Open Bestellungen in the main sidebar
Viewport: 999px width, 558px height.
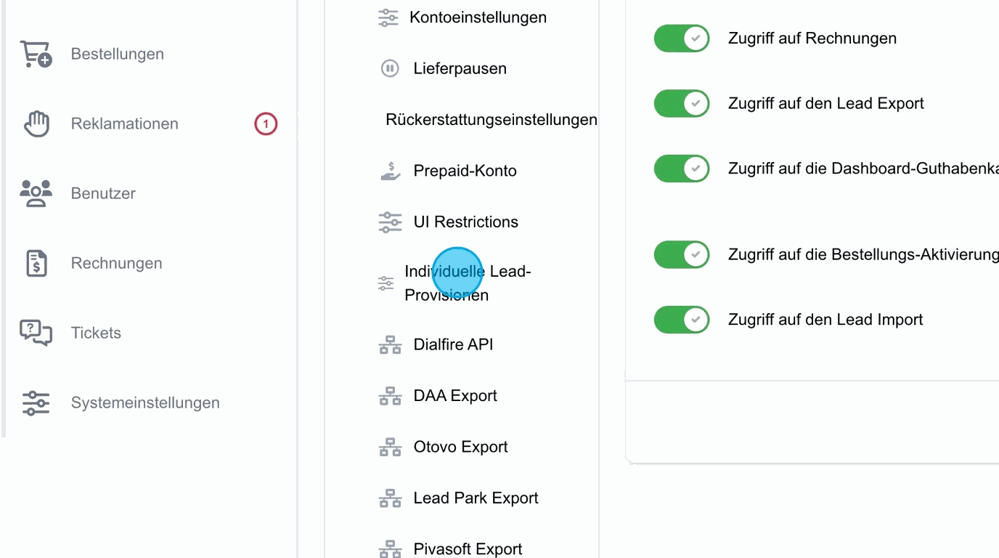117,54
